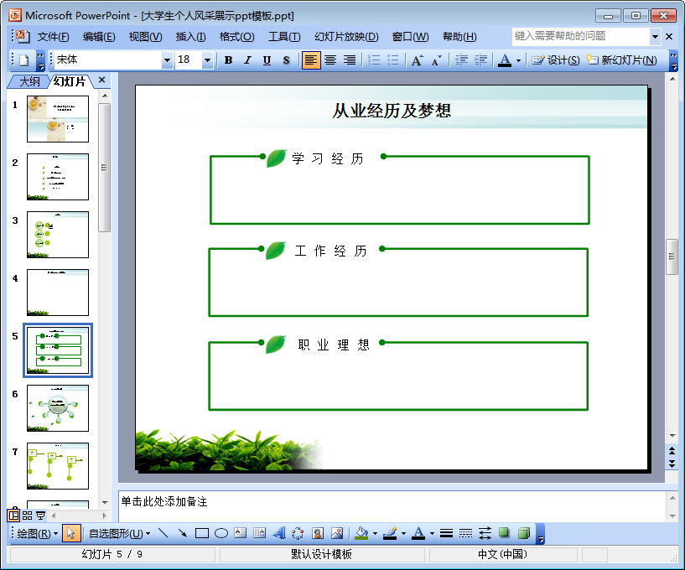Open the 插入 menu
Image resolution: width=685 pixels, height=570 pixels.
pyautogui.click(x=191, y=37)
